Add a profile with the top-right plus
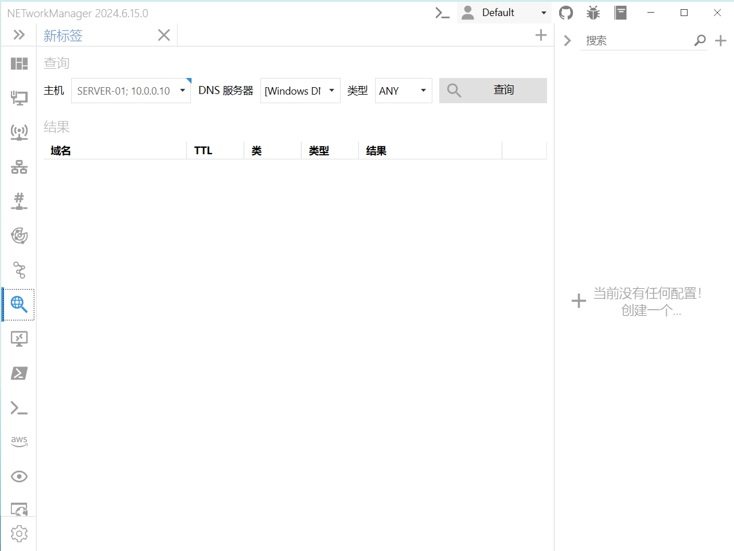The image size is (734, 551). (721, 40)
